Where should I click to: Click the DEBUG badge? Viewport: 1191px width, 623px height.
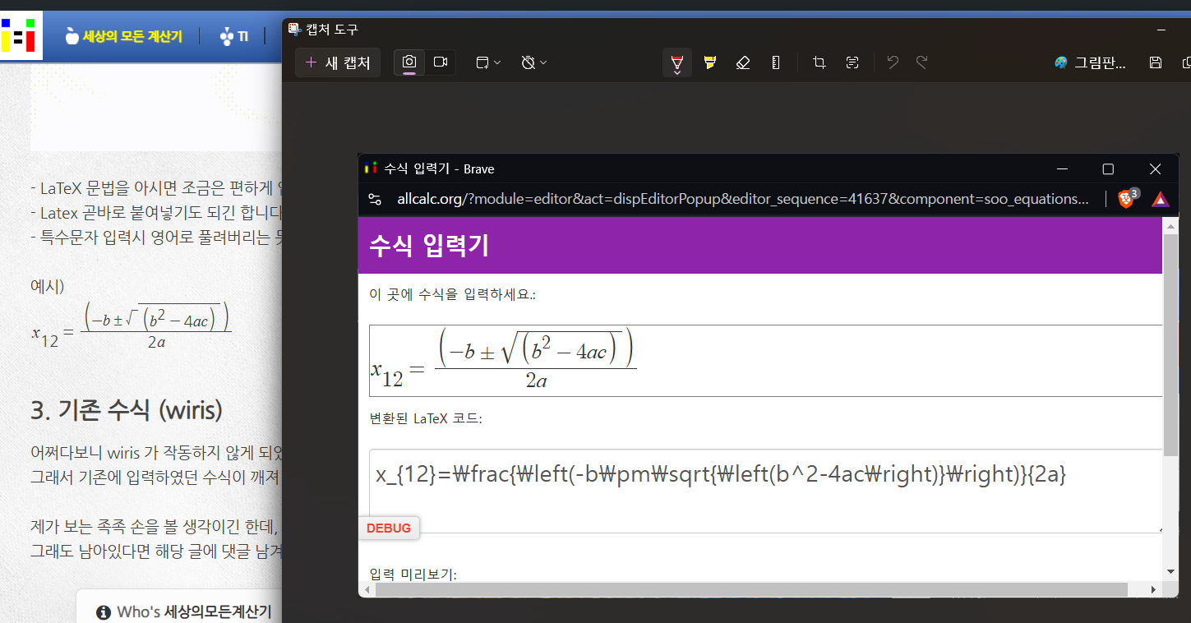(389, 528)
